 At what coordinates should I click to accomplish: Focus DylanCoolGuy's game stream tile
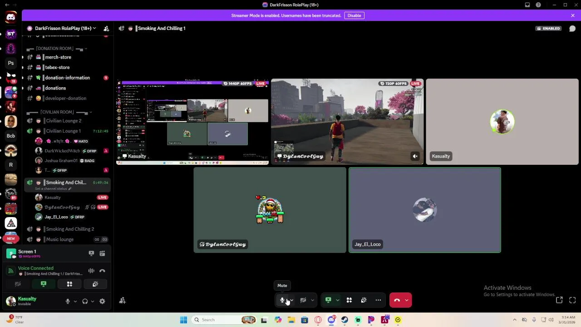pyautogui.click(x=347, y=122)
